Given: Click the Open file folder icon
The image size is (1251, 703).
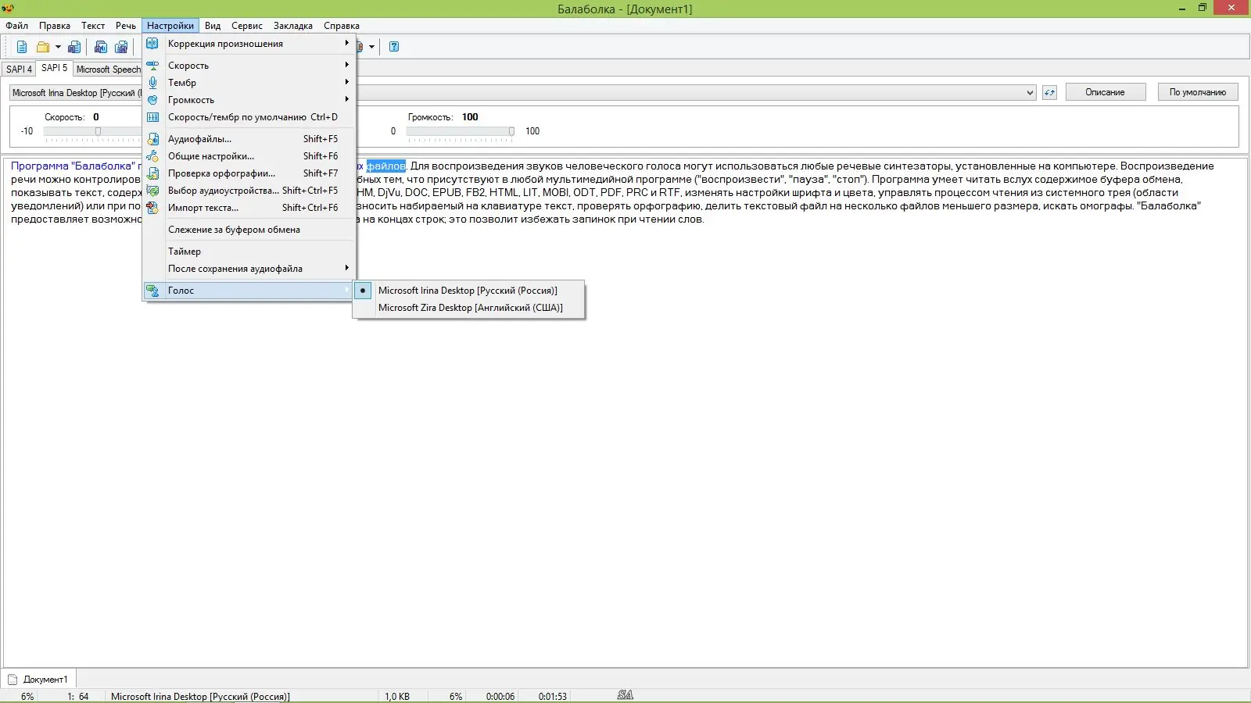Looking at the screenshot, I should coord(43,47).
